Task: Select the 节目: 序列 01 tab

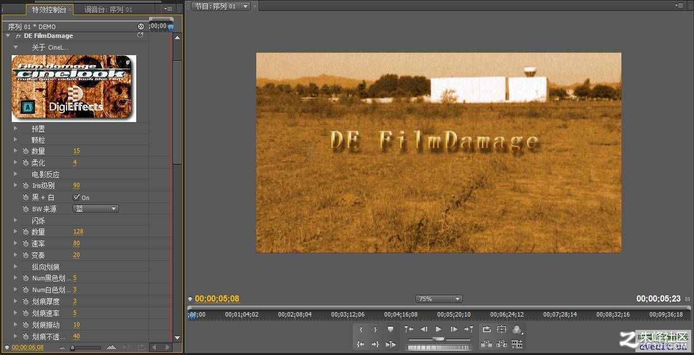Action: pos(216,6)
